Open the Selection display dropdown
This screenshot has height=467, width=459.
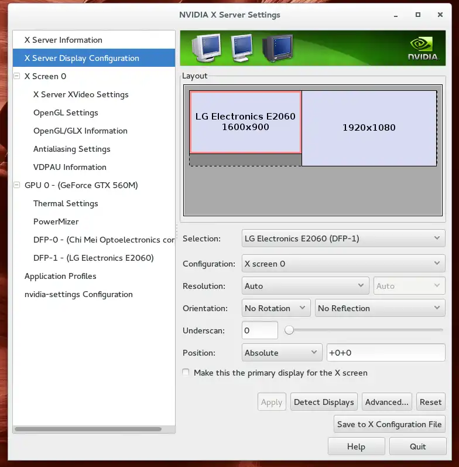[343, 238]
